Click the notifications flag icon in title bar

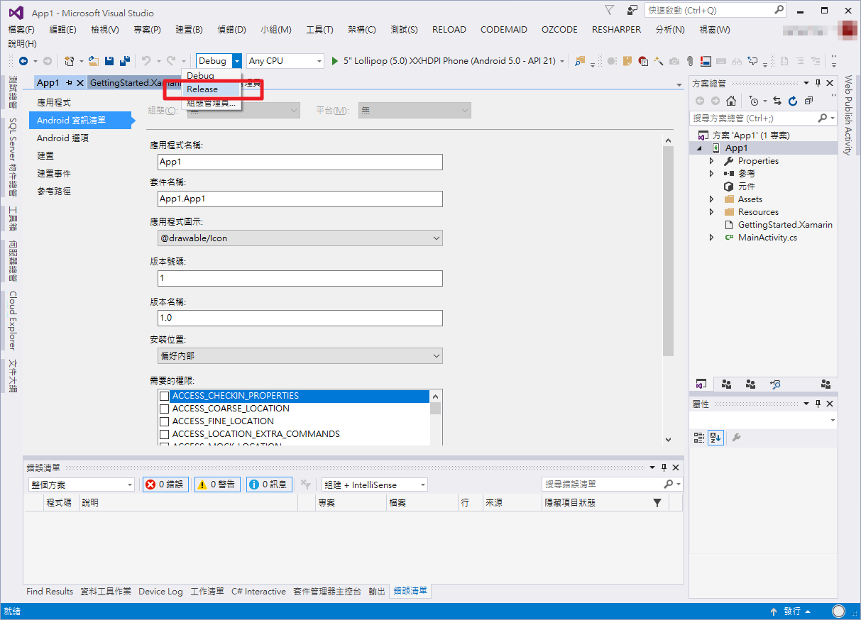pos(610,10)
